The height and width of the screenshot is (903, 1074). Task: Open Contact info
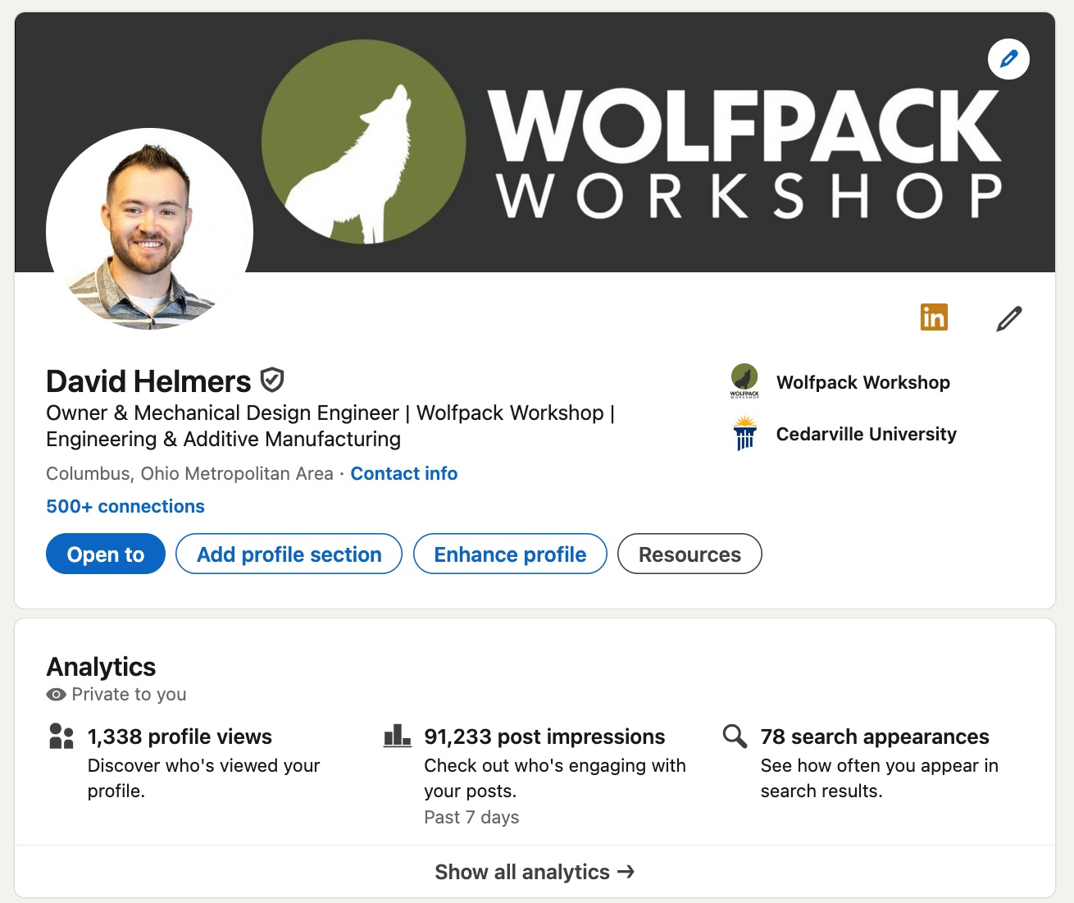point(404,473)
